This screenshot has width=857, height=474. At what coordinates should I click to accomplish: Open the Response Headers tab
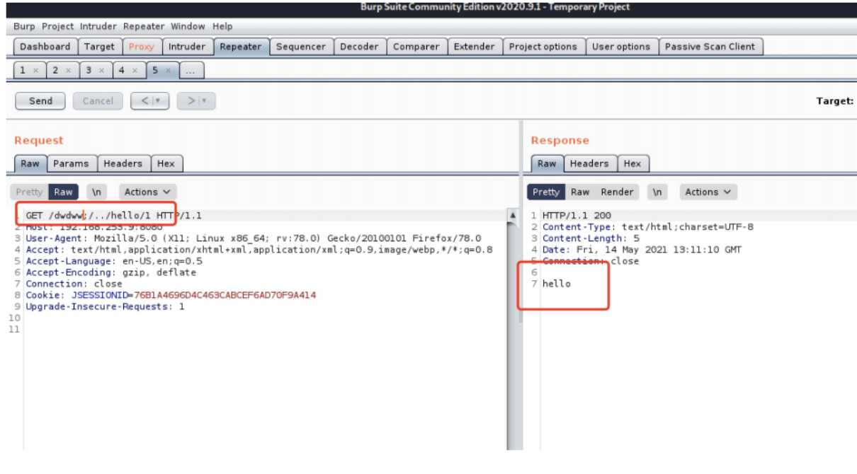click(x=589, y=163)
